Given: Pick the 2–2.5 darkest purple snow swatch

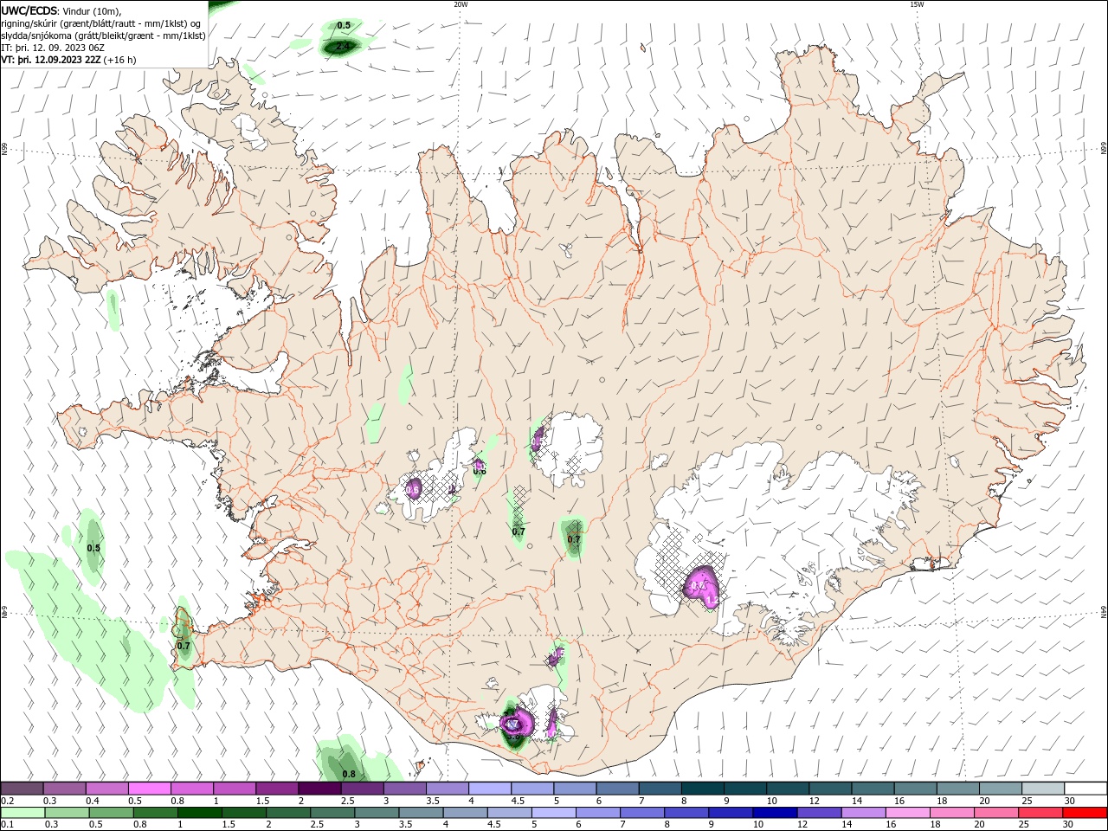Looking at the screenshot, I should pos(319,789).
